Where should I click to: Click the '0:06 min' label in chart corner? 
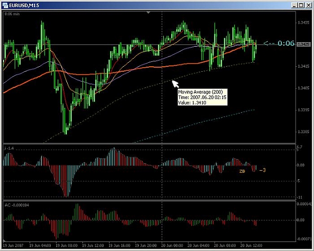(12, 14)
